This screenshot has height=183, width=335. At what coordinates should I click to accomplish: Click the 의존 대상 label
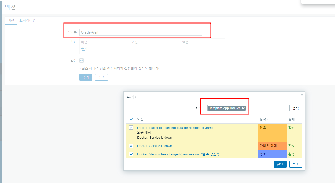tap(144, 133)
